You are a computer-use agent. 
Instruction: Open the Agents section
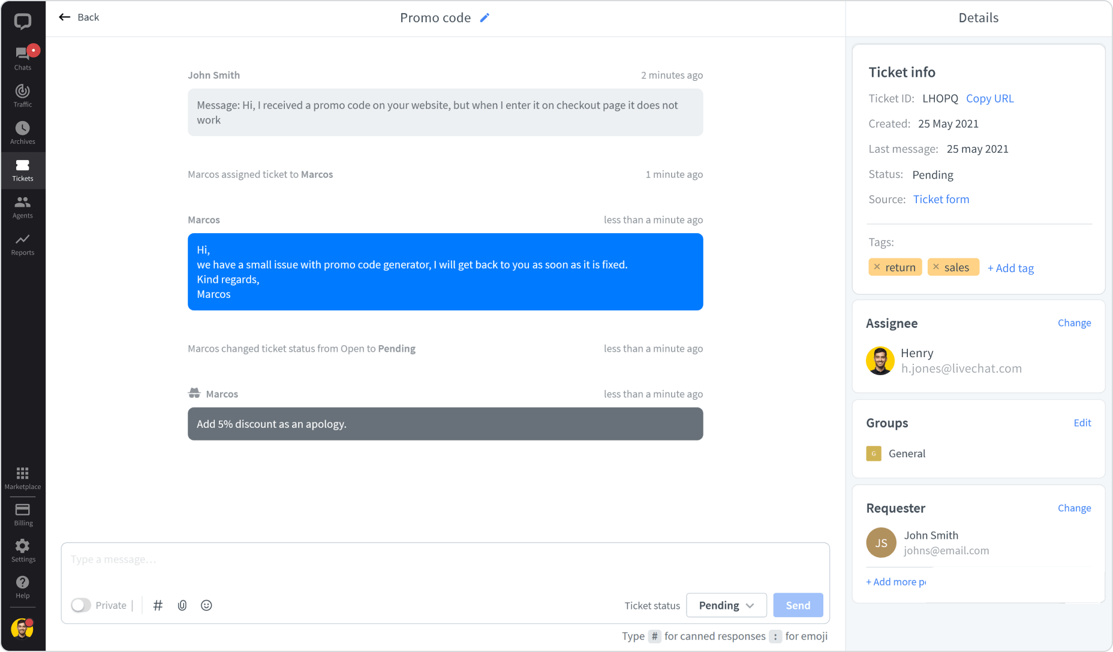[23, 207]
